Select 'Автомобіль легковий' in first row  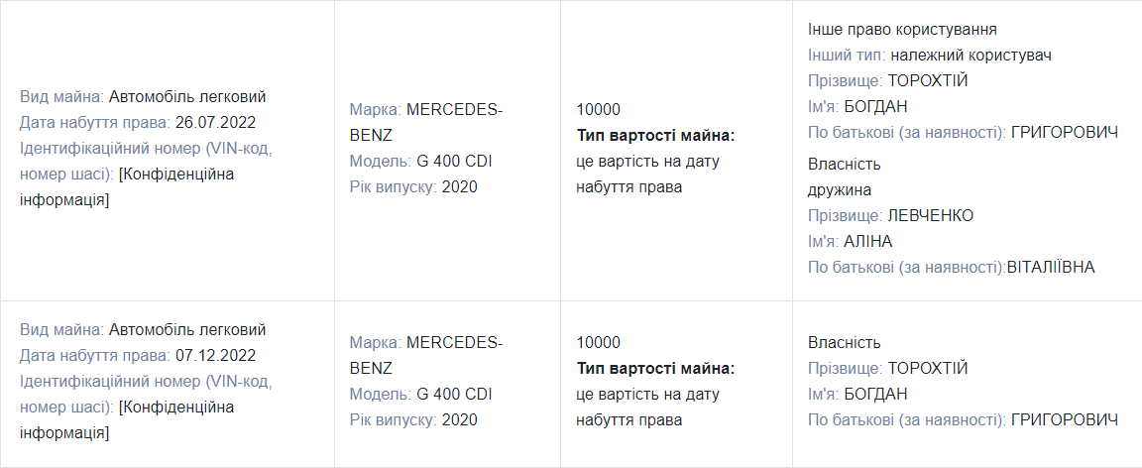[x=187, y=97]
